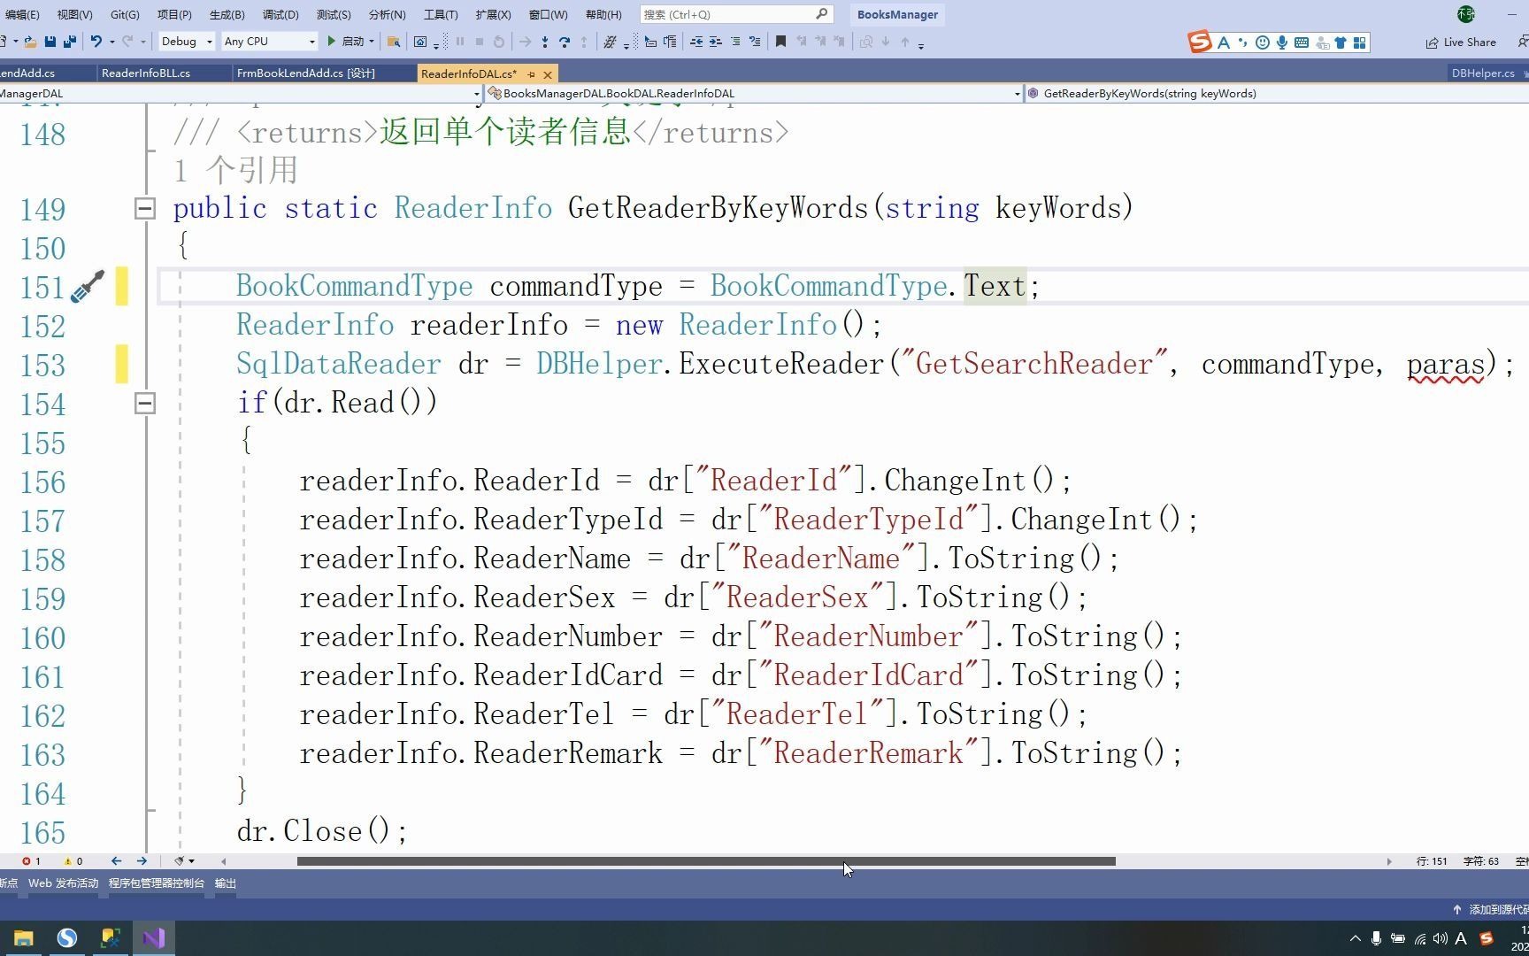Open the undo history dropdown arrow

[111, 42]
